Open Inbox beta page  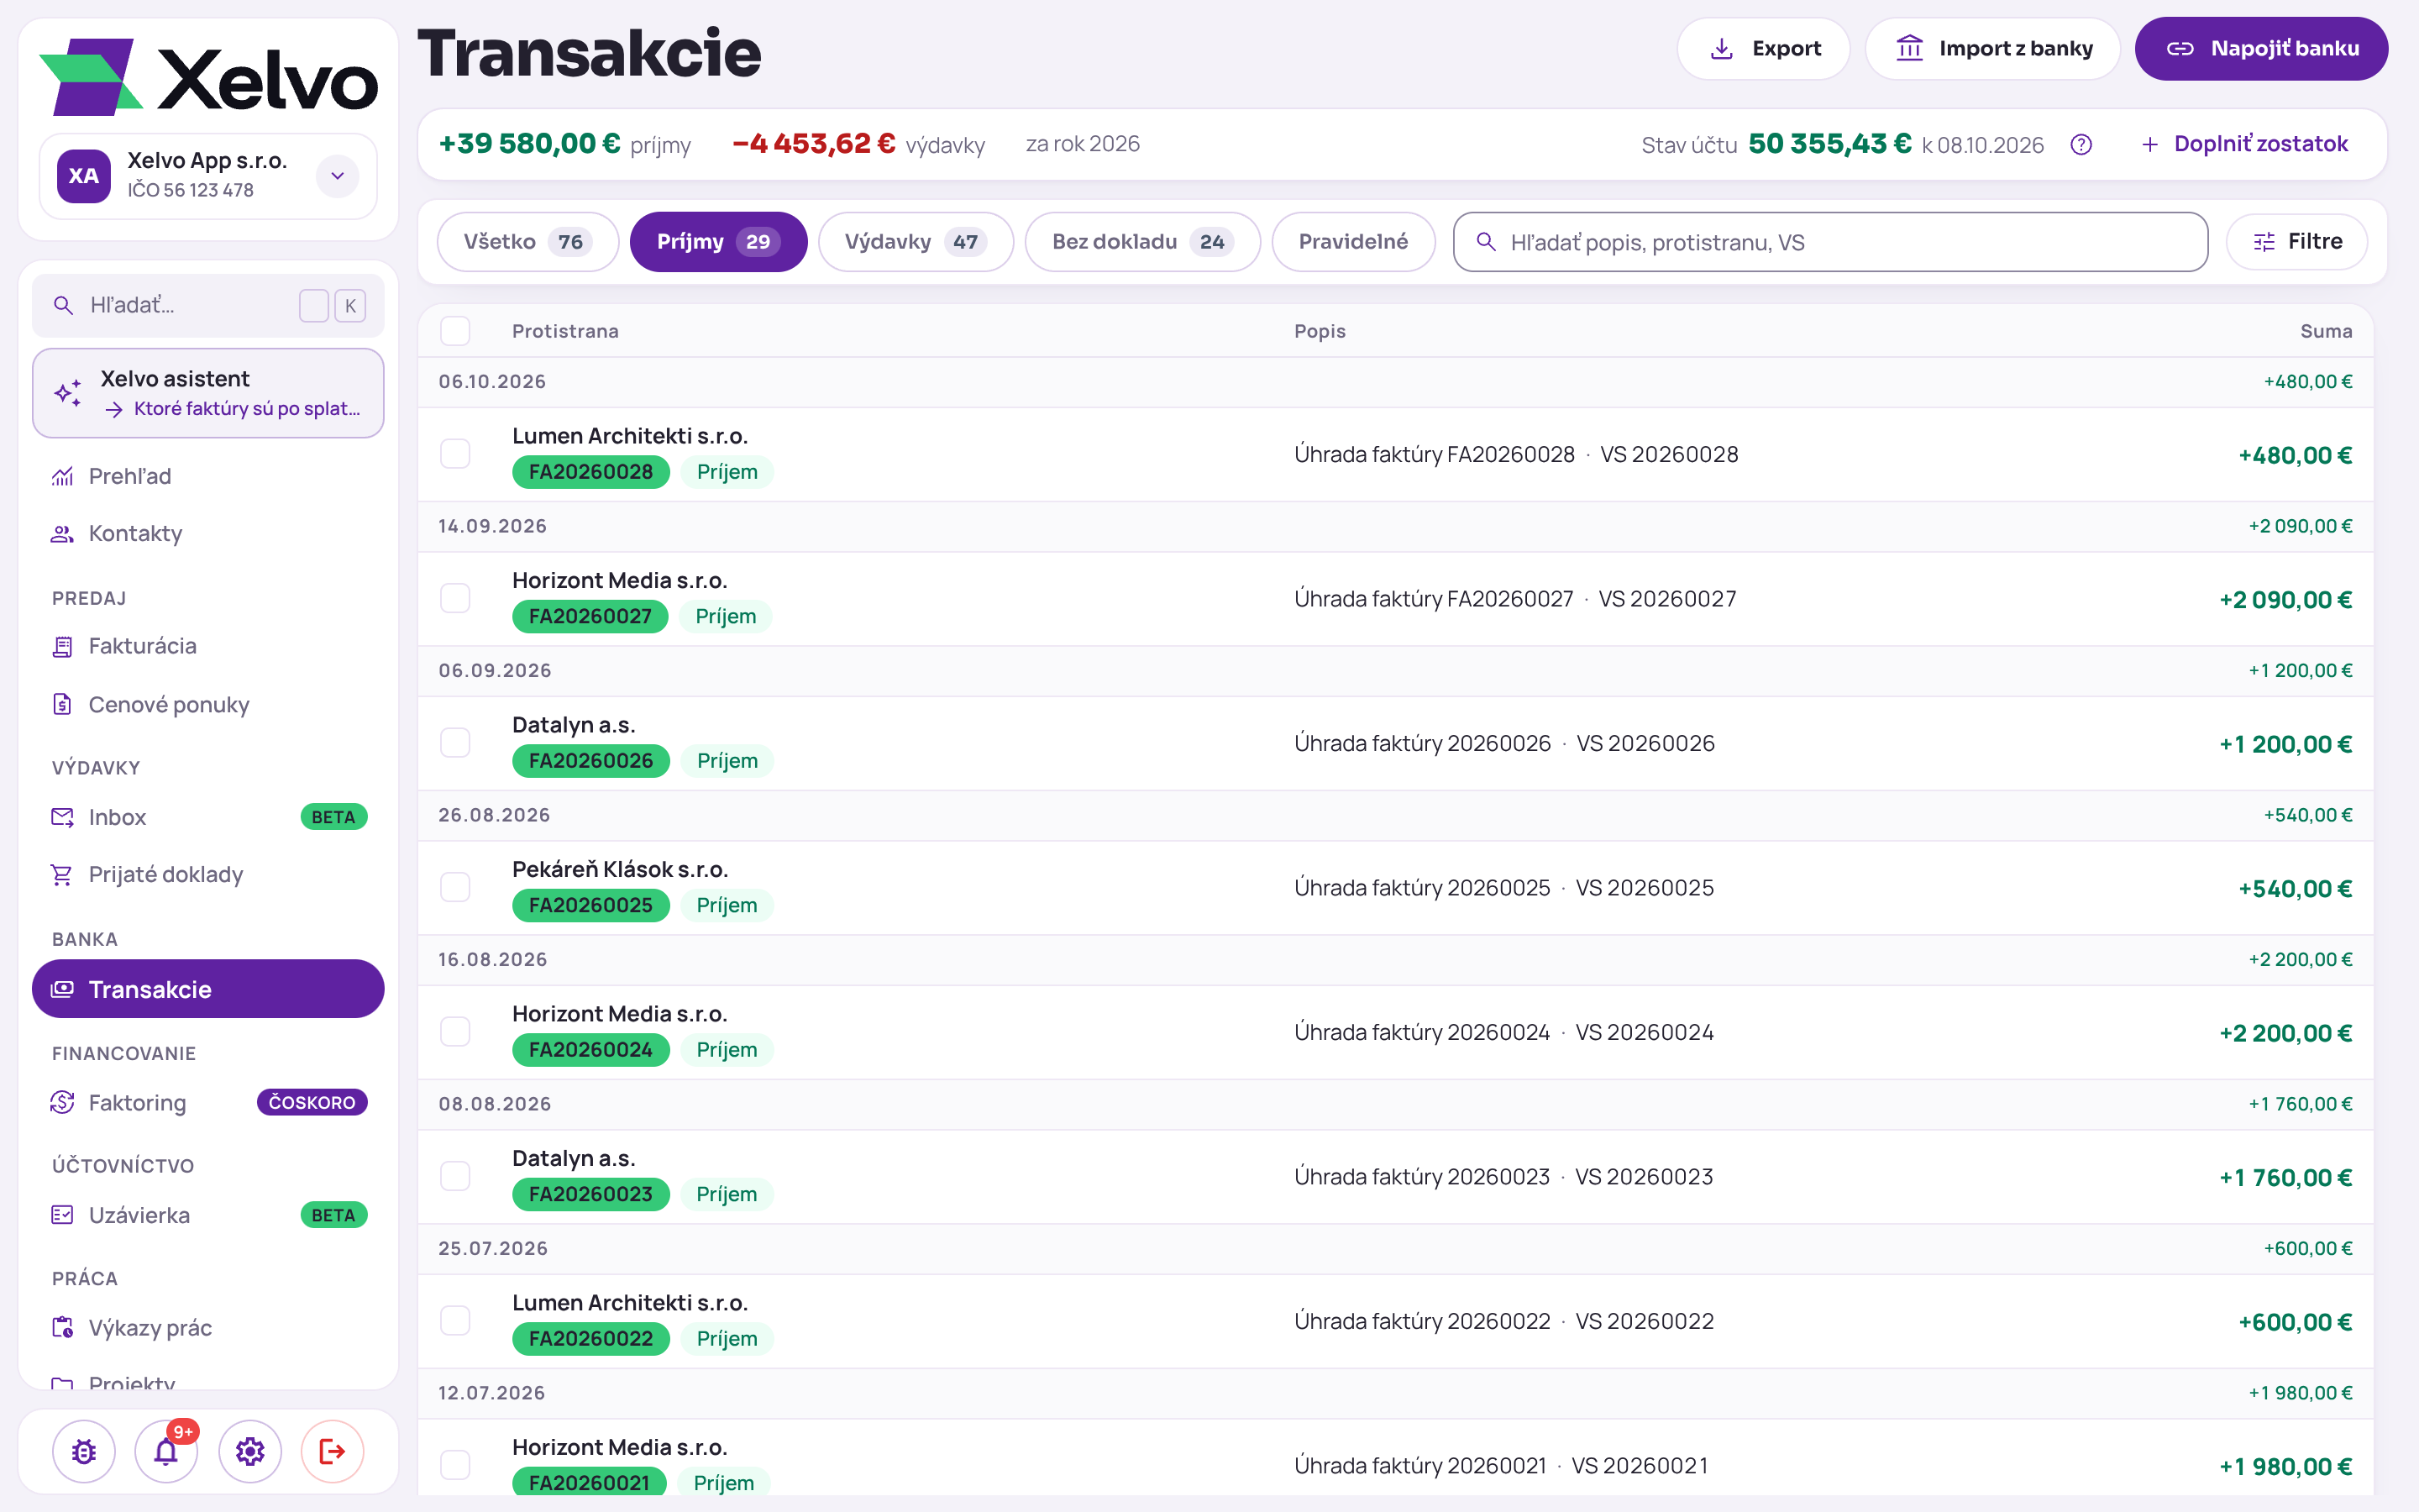(208, 817)
